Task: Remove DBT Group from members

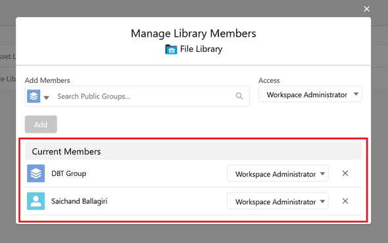Action: point(345,173)
